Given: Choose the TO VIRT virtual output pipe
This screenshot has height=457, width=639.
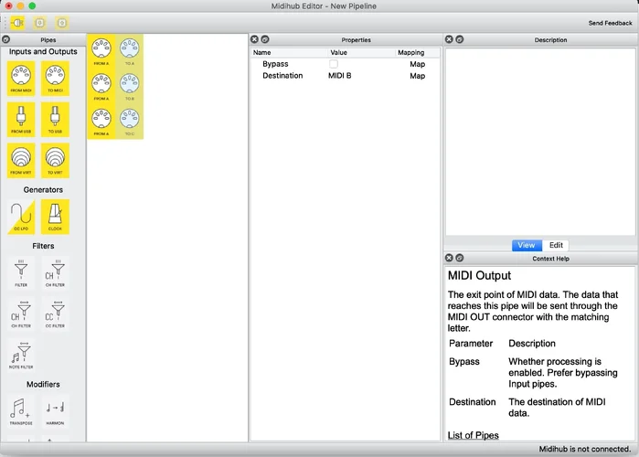Looking at the screenshot, I should tap(55, 161).
